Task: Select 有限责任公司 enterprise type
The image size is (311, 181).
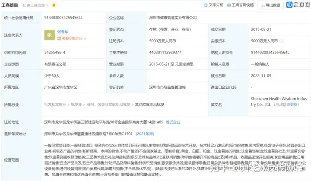Action: (x=55, y=64)
